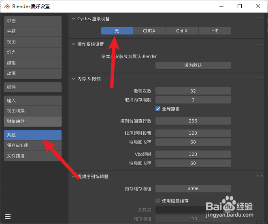Click the 设为默认 button

coord(193,65)
